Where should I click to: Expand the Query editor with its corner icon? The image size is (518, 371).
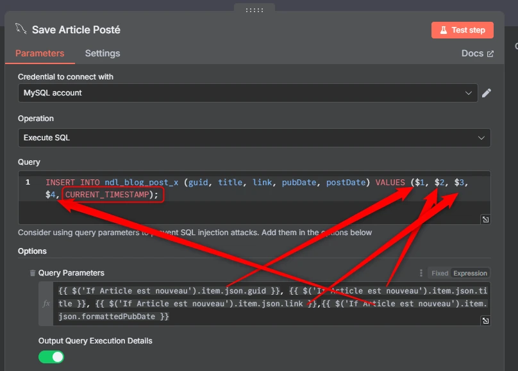pos(485,219)
